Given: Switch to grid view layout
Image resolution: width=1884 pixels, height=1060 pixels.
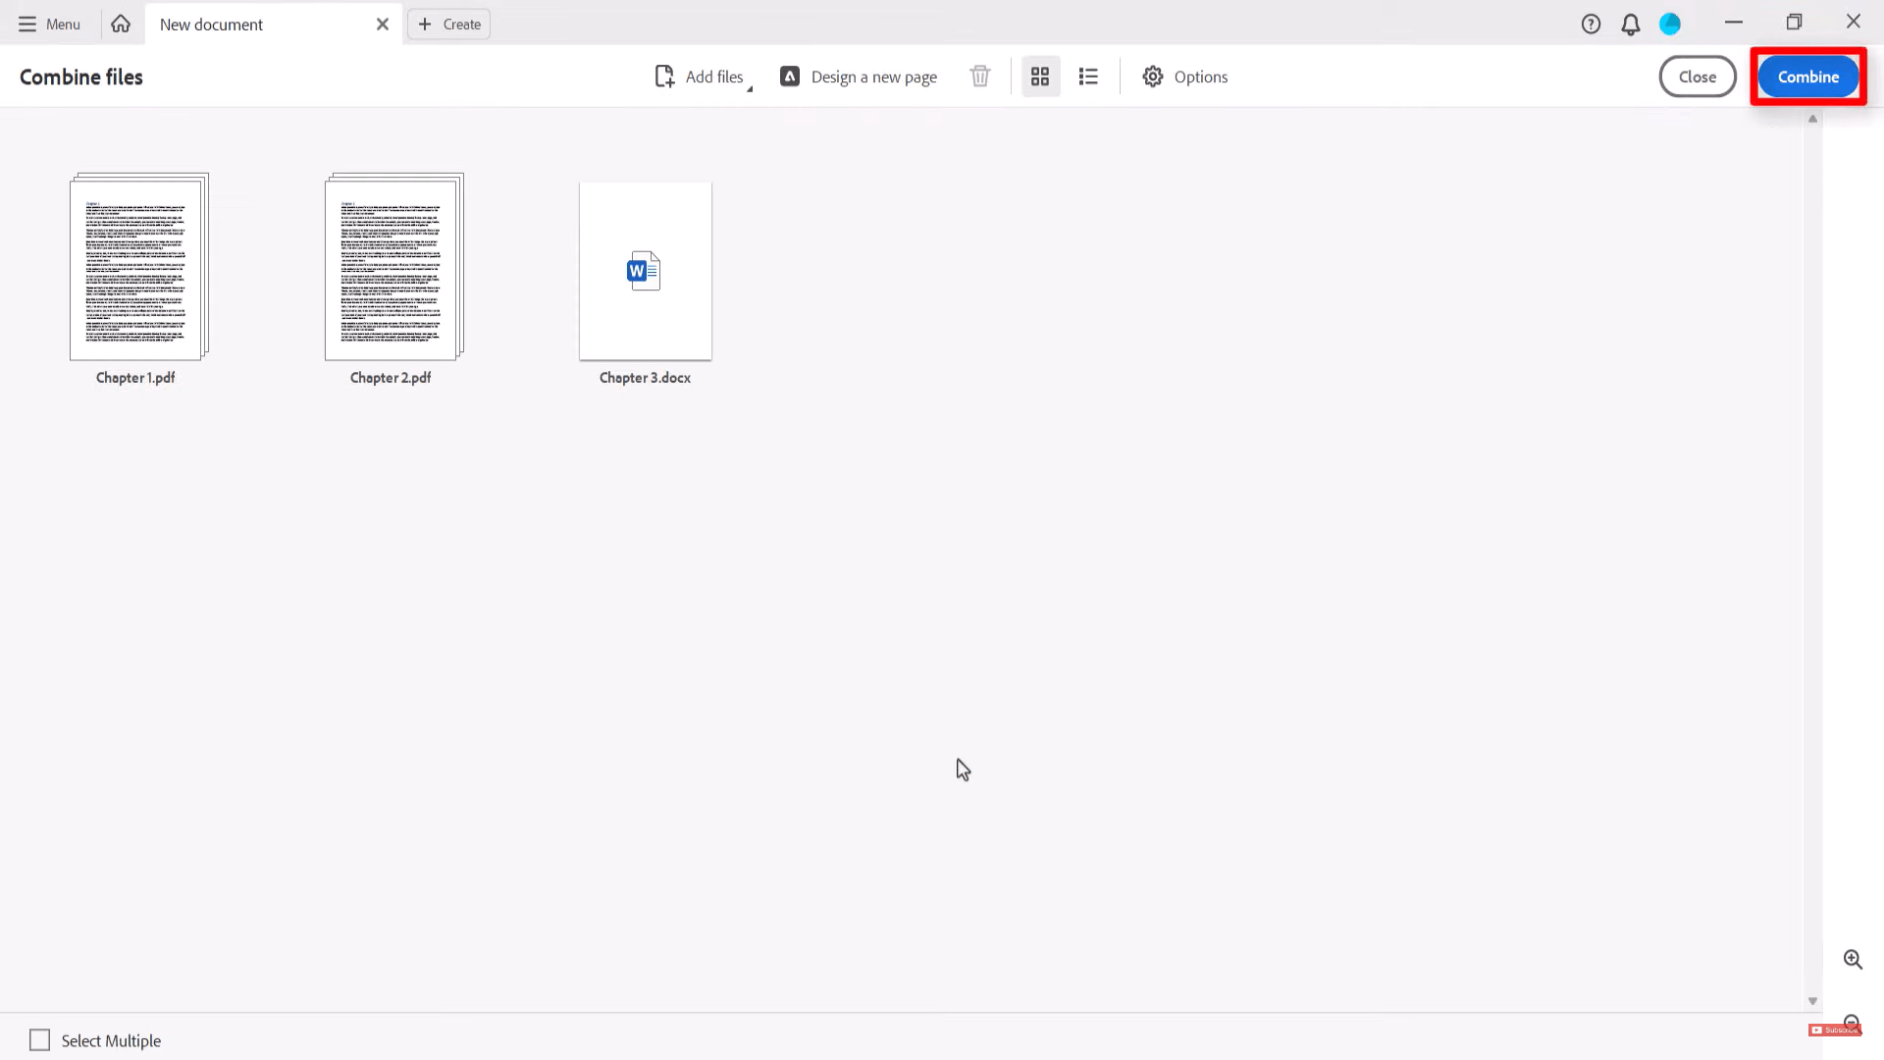Looking at the screenshot, I should click(1040, 76).
